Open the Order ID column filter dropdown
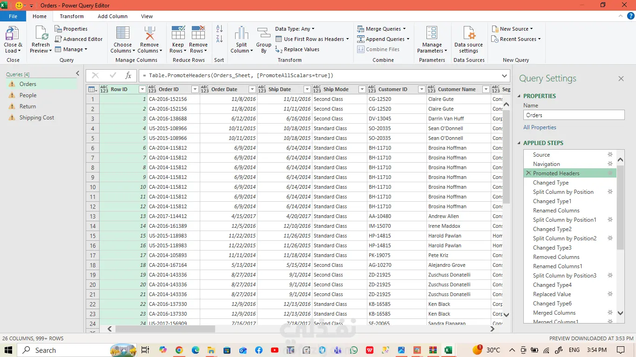 [x=195, y=89]
